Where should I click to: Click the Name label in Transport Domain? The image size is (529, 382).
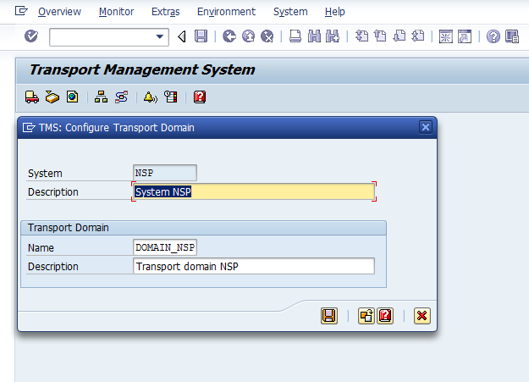41,248
